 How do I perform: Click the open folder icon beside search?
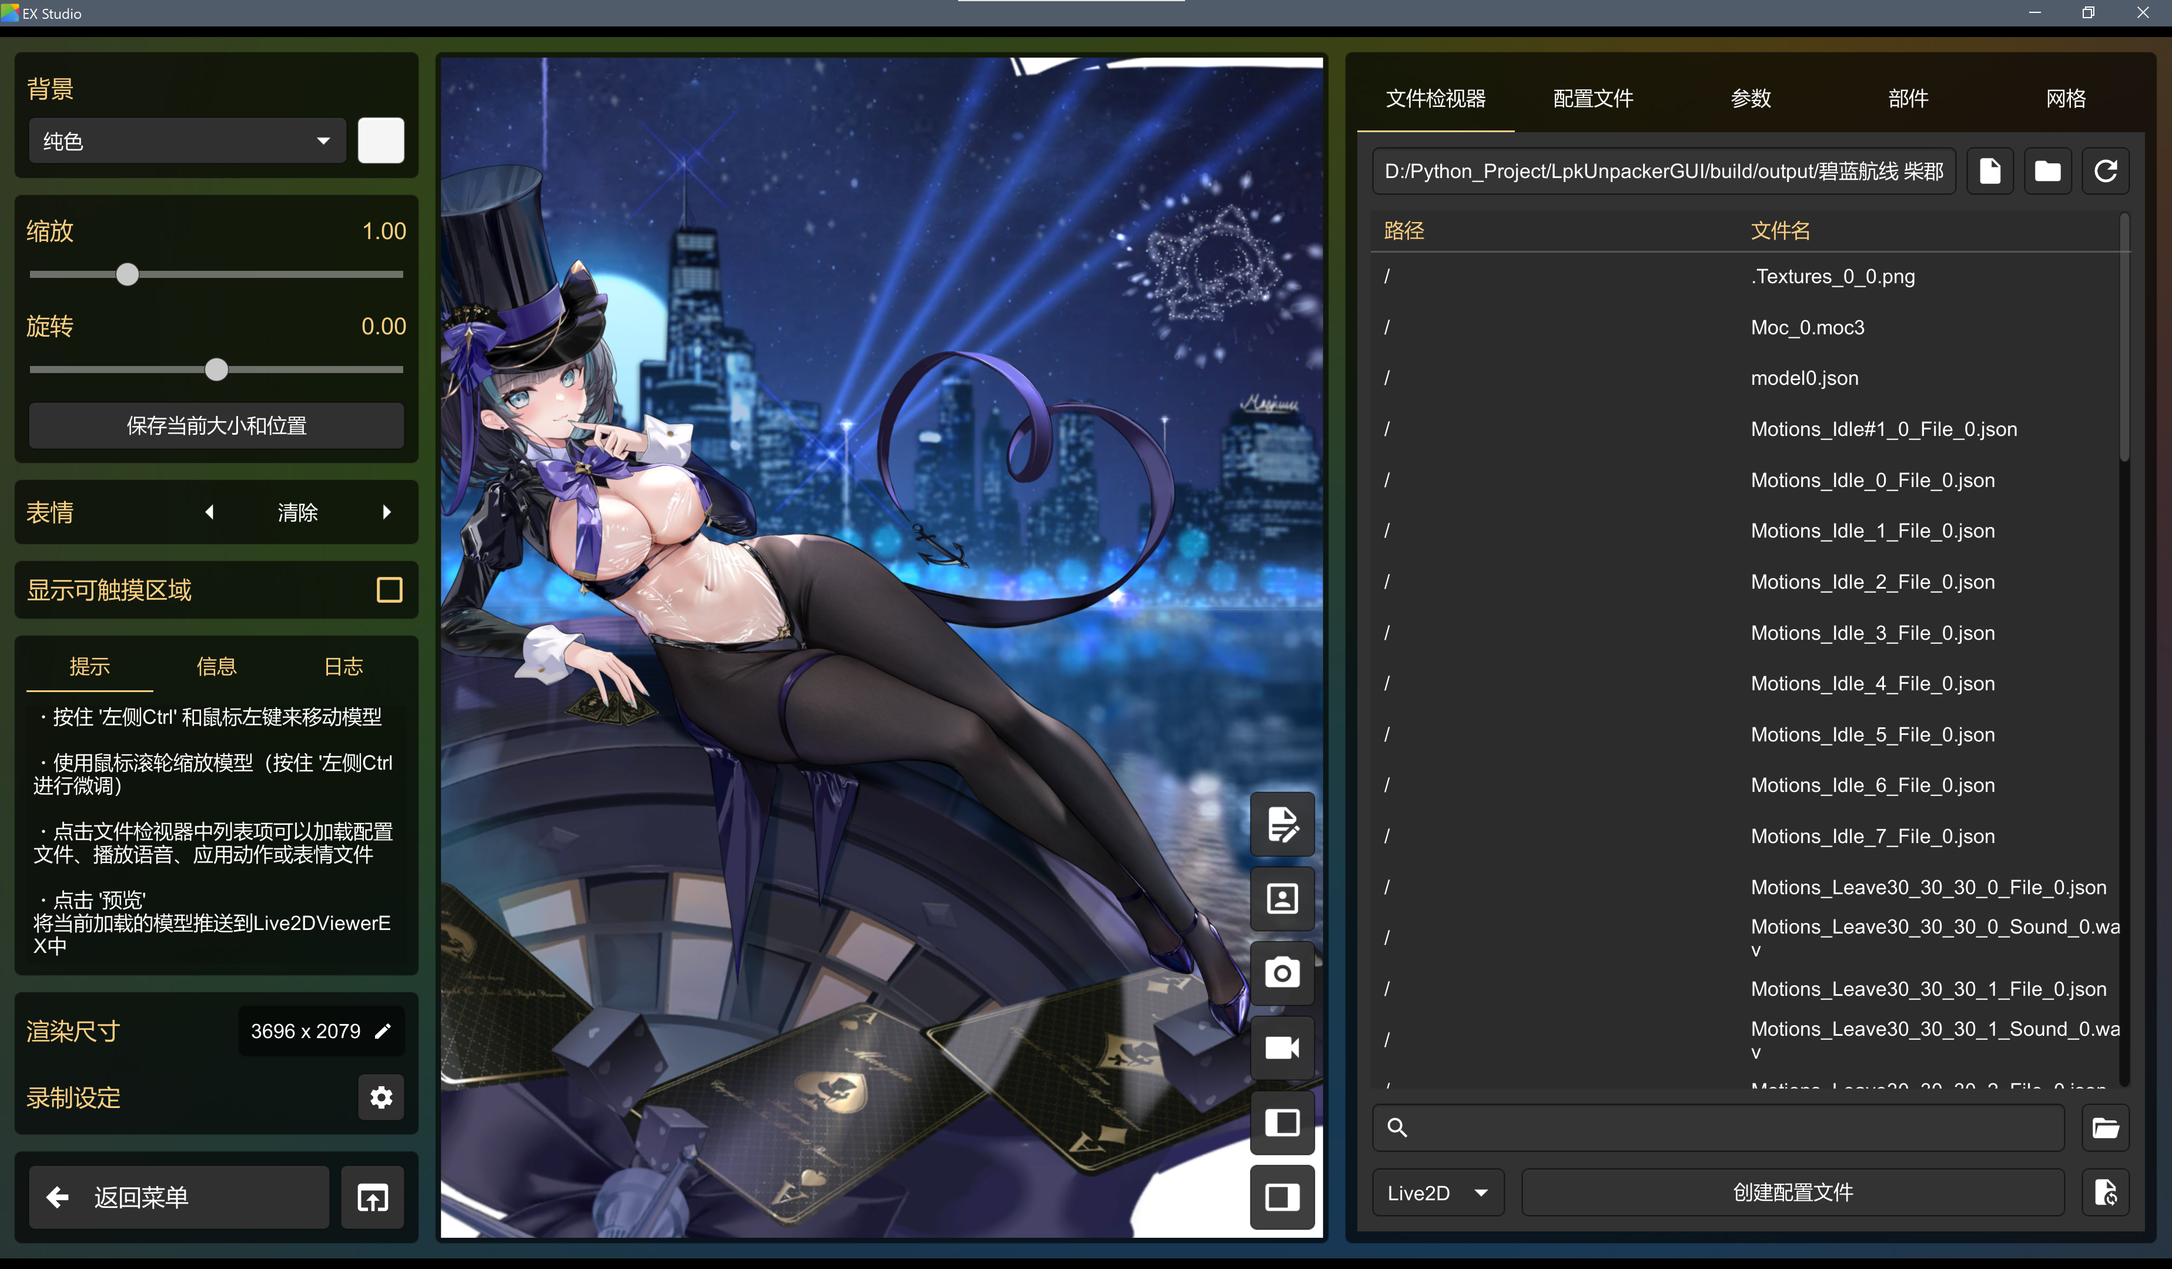click(2105, 1128)
